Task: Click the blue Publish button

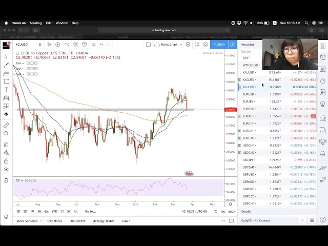Action: 219,45
